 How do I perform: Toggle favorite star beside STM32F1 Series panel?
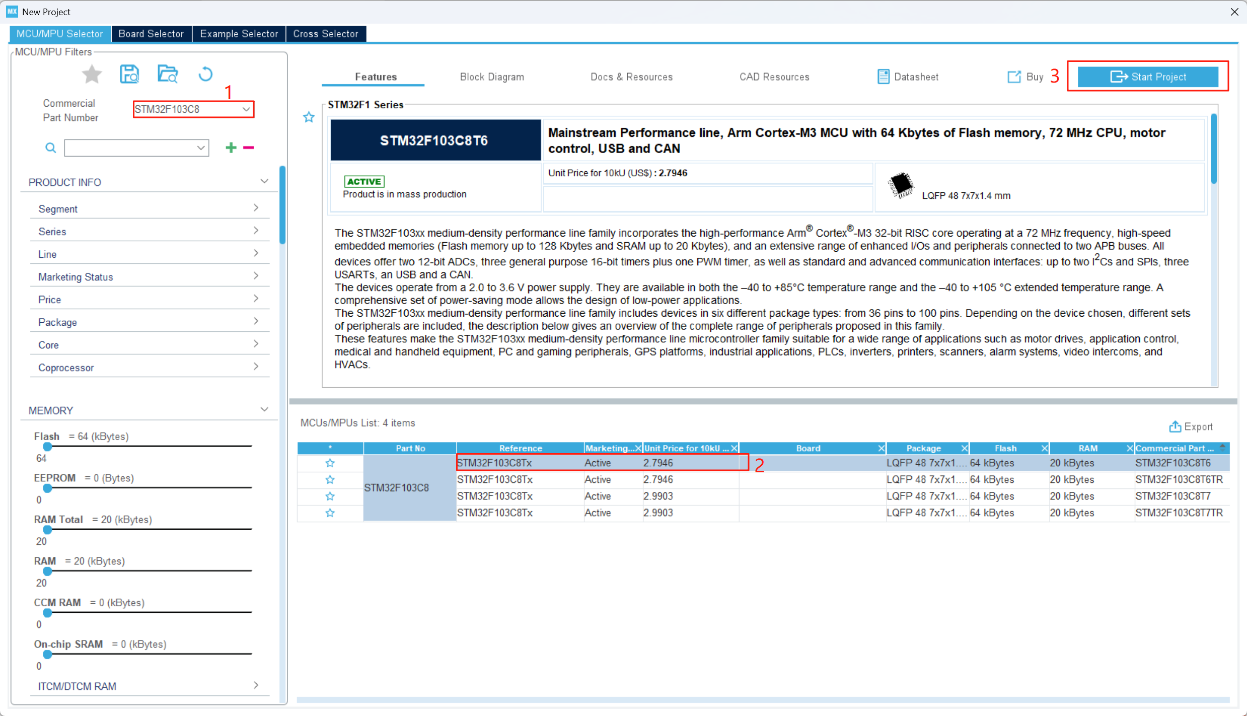click(309, 117)
